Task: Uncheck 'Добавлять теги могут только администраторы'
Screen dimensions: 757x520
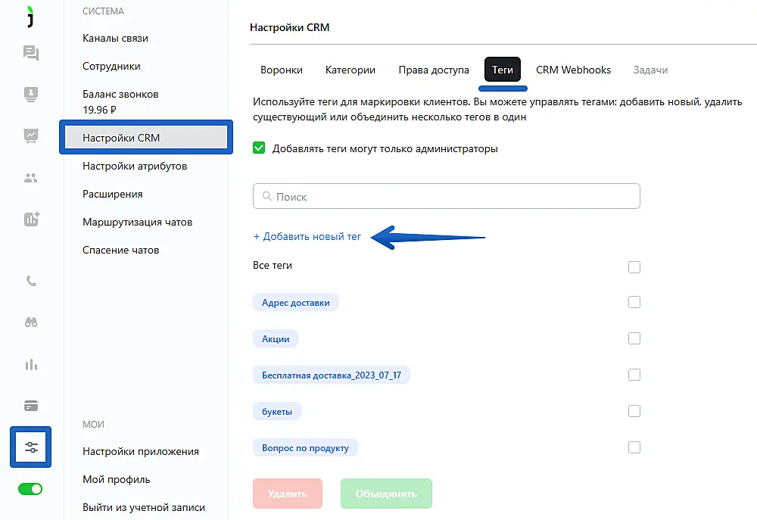Action: pyautogui.click(x=259, y=148)
